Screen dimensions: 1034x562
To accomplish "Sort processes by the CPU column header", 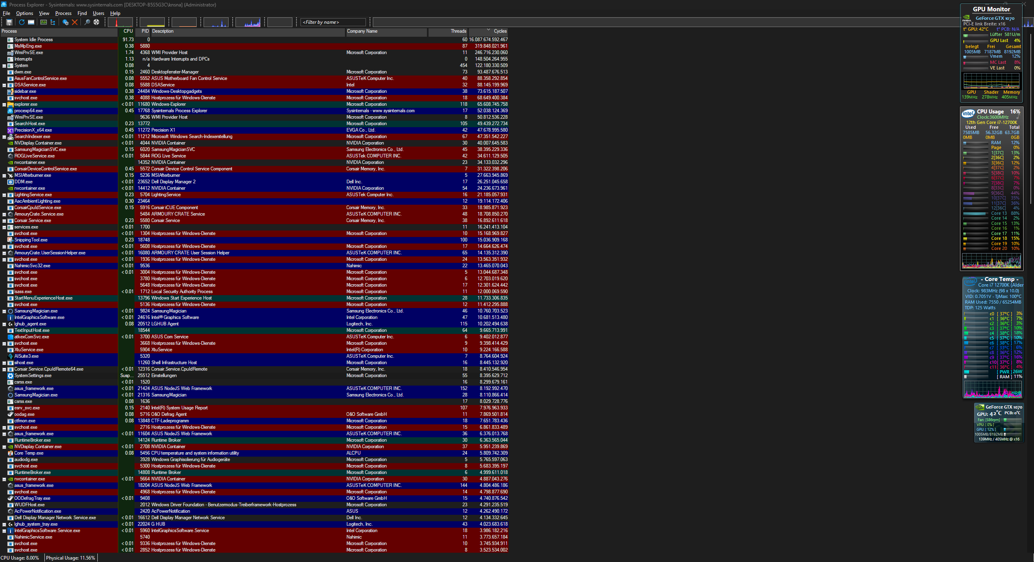I will click(x=127, y=31).
